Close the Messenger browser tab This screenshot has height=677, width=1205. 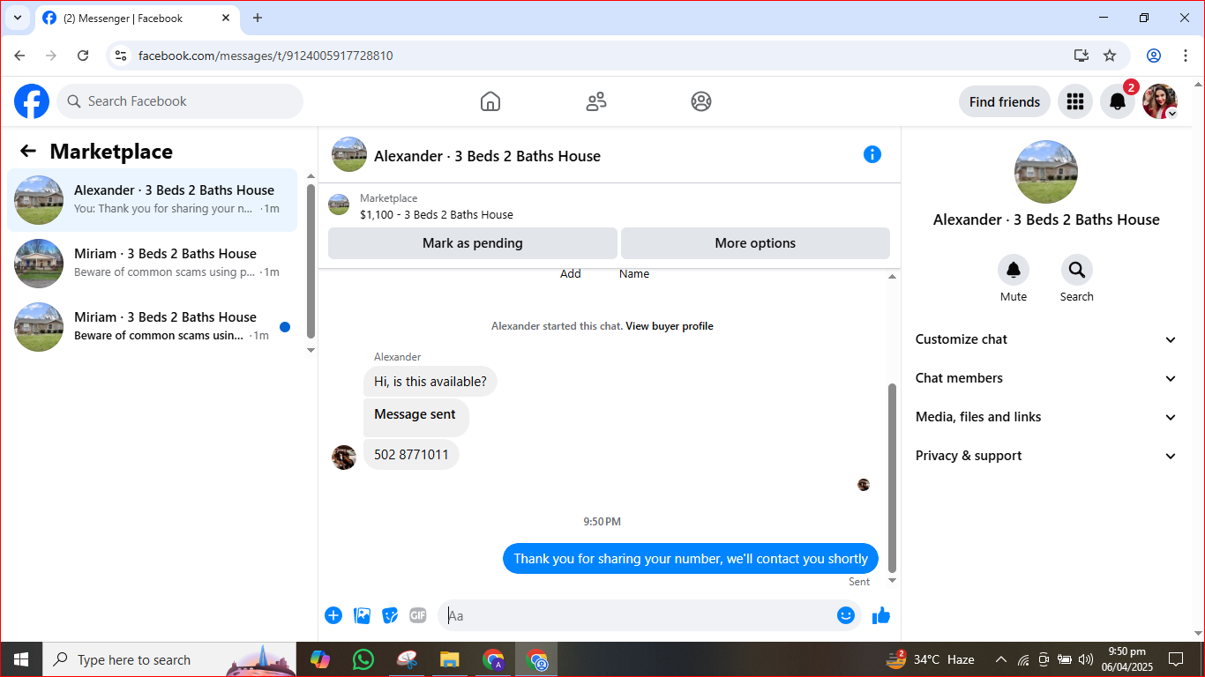[226, 18]
